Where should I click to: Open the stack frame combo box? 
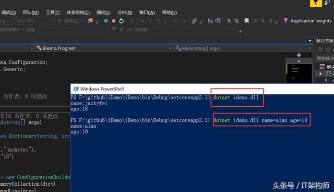[x=194, y=30]
